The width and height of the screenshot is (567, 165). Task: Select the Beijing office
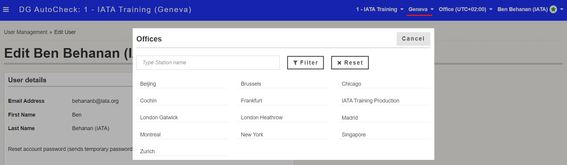(182, 84)
